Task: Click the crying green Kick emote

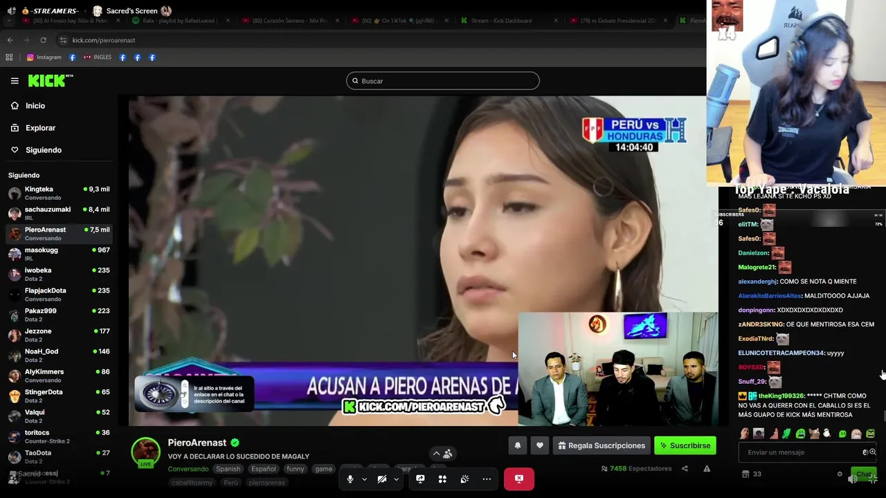Action: pyautogui.click(x=801, y=434)
